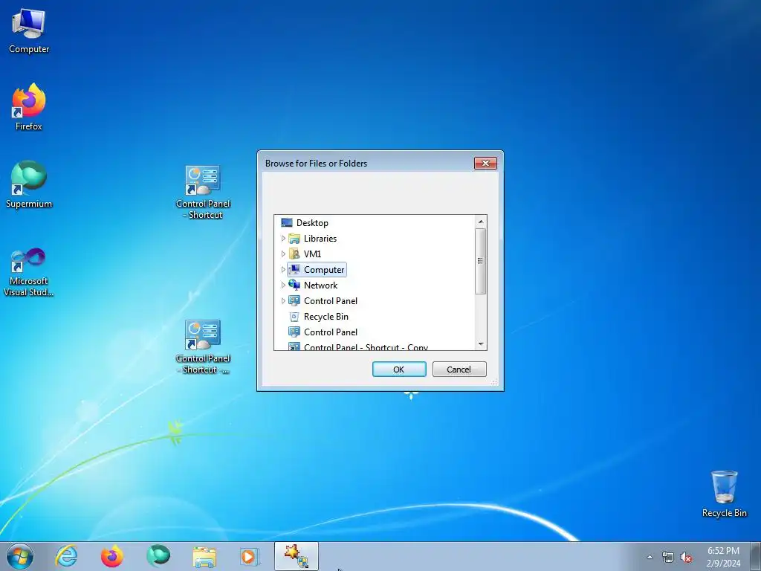Open the taskbar clock showing 6:52 PM

[723, 557]
